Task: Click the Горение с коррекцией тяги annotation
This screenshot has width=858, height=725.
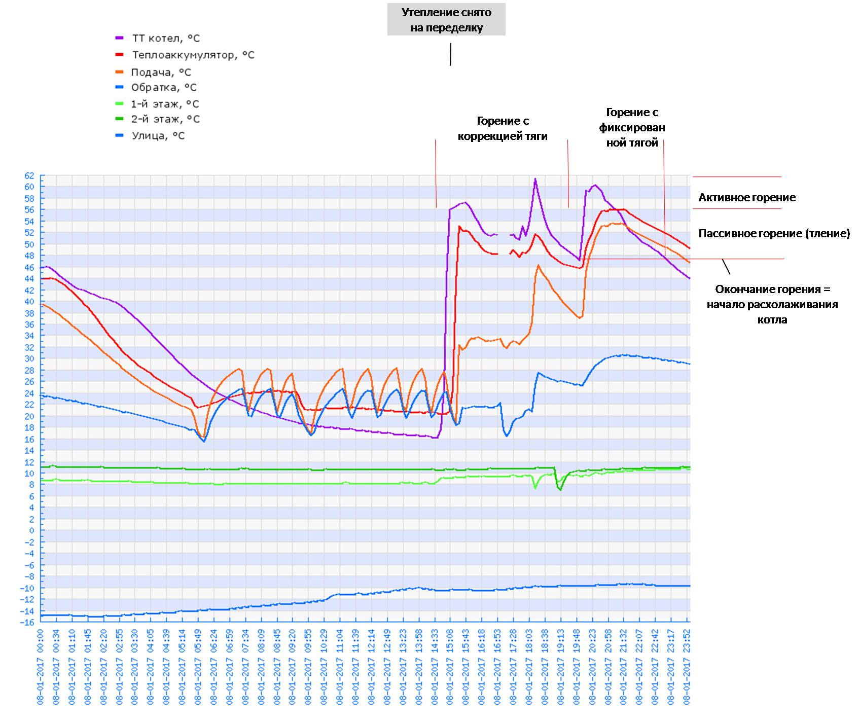Action: coord(503,128)
